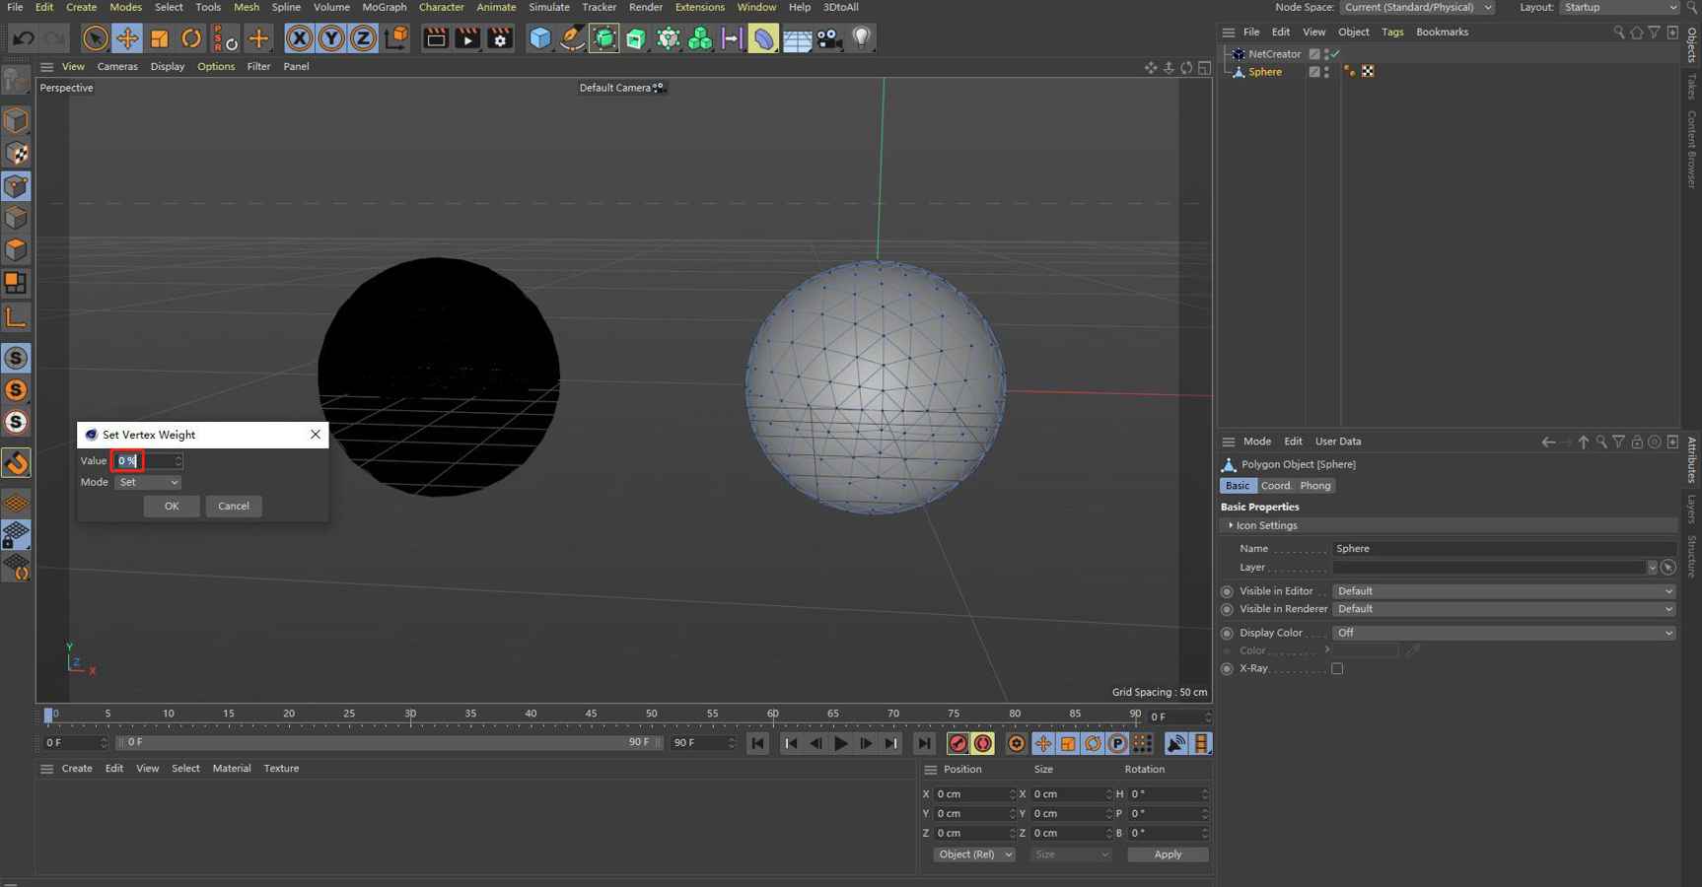This screenshot has width=1702, height=887.
Task: Toggle Autokeying button
Action: tap(983, 744)
